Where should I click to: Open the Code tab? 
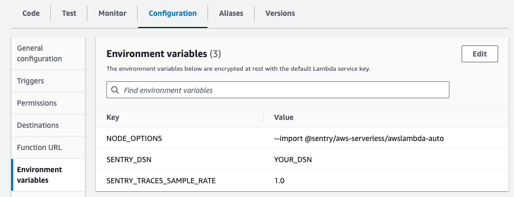coord(31,13)
